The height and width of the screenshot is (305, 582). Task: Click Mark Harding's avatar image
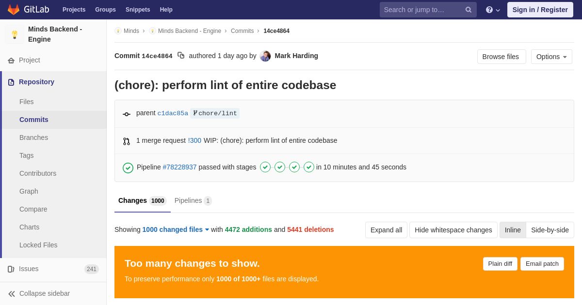265,56
